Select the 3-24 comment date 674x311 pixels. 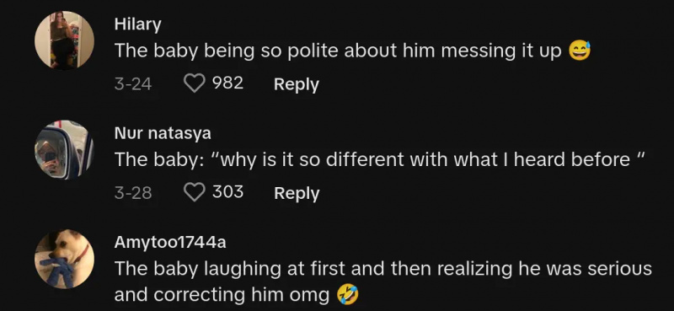pos(133,83)
